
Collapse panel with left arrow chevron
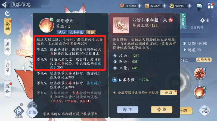[24, 68]
